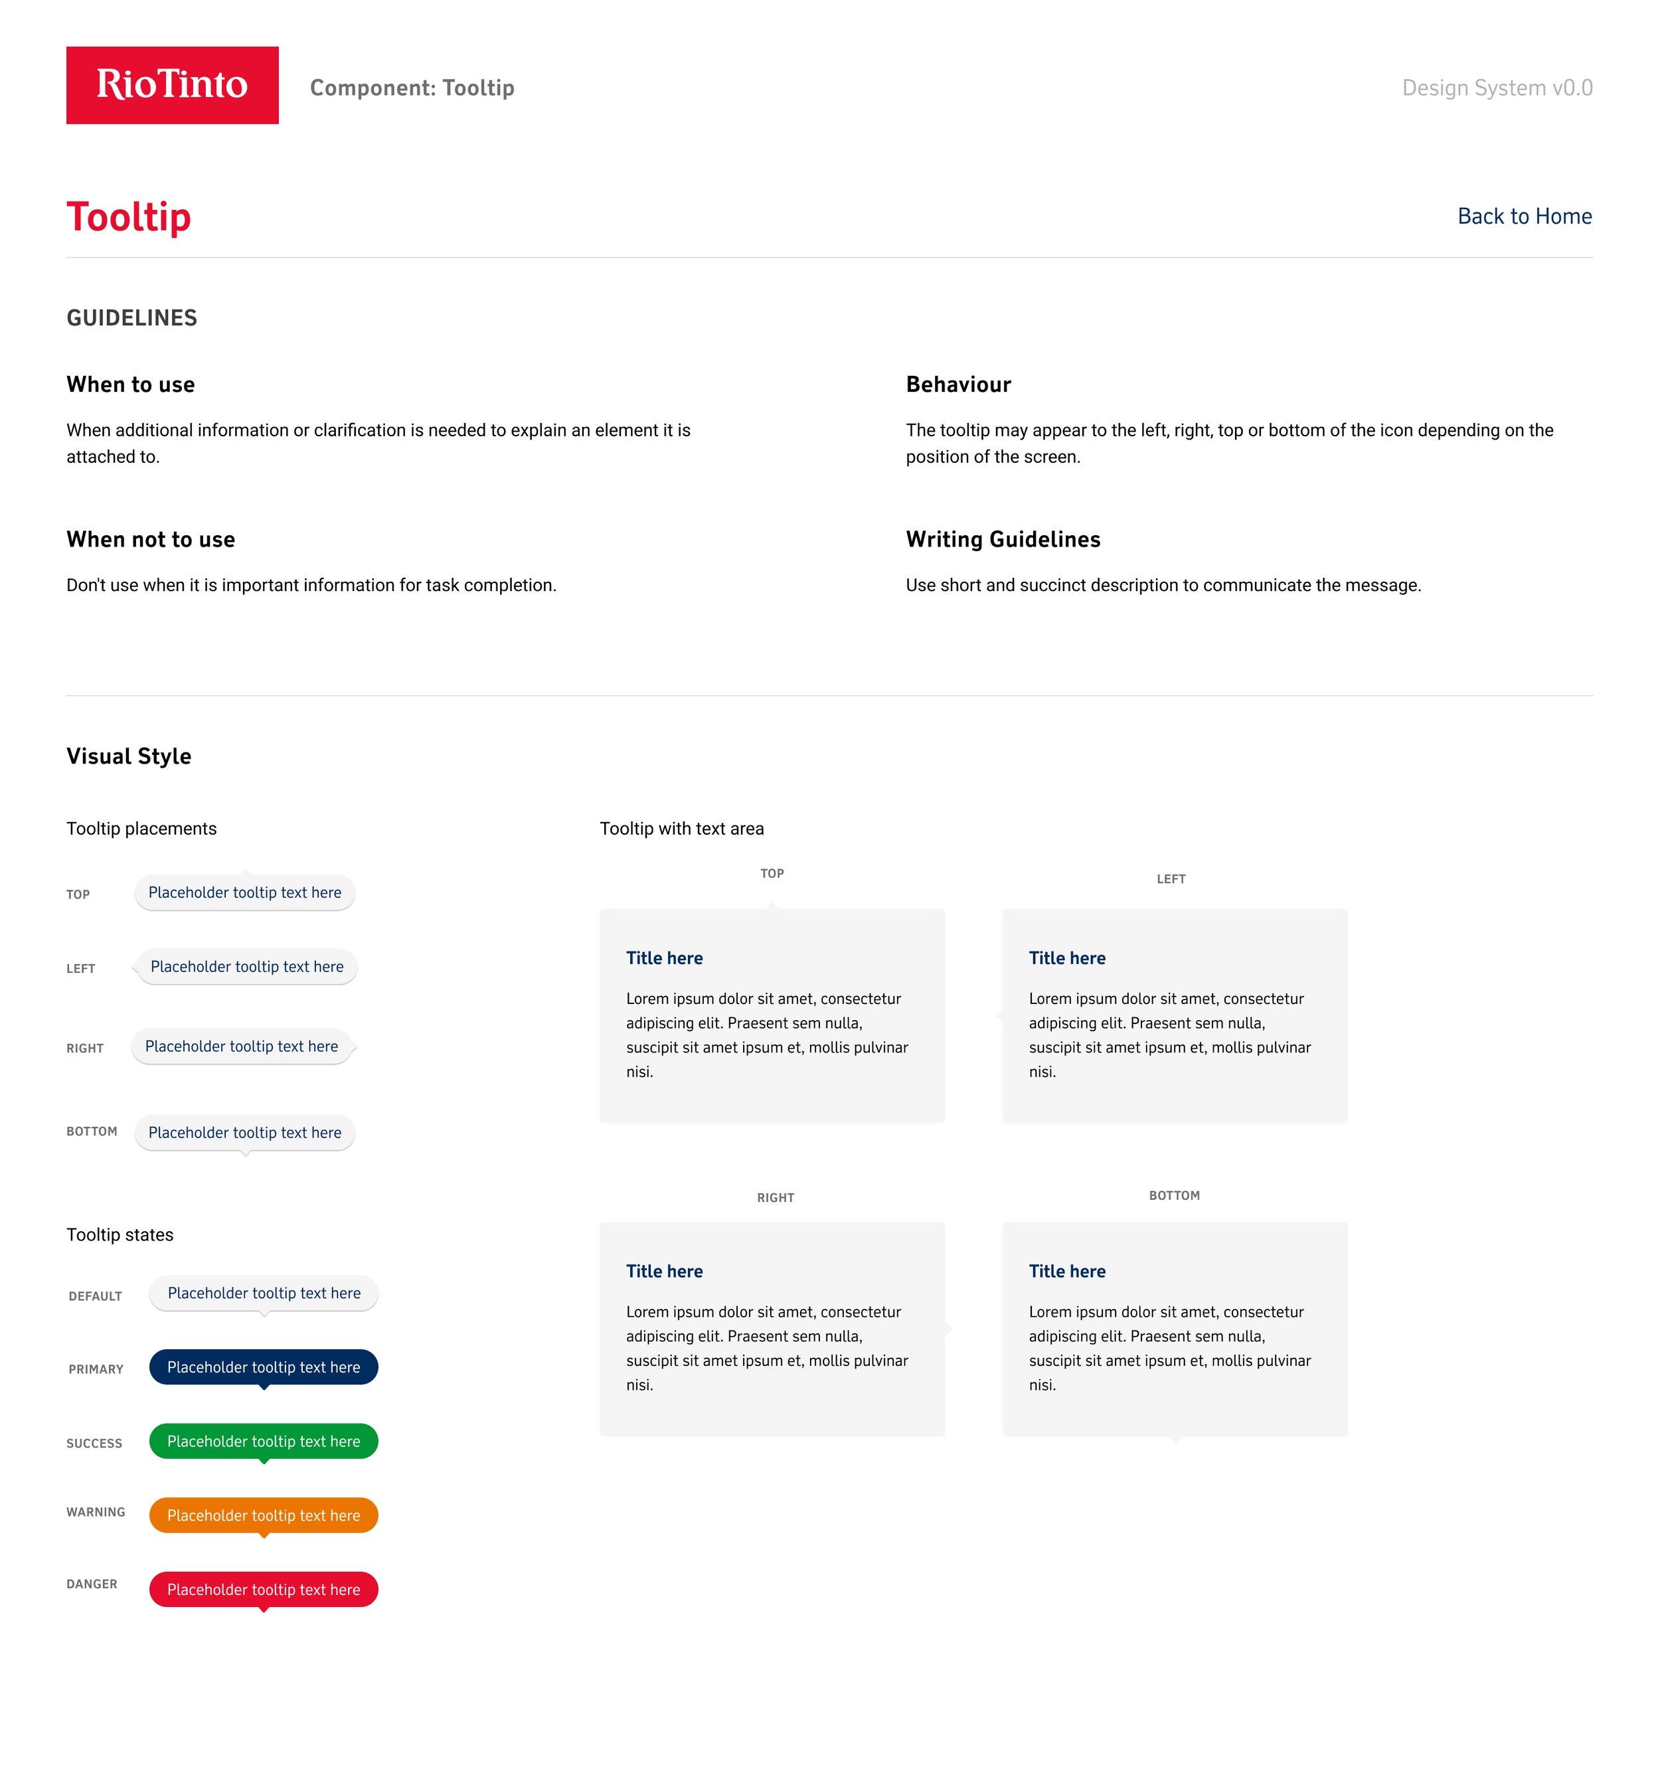This screenshot has height=1771, width=1660.
Task: Select the When not to use heading
Action: click(x=151, y=539)
